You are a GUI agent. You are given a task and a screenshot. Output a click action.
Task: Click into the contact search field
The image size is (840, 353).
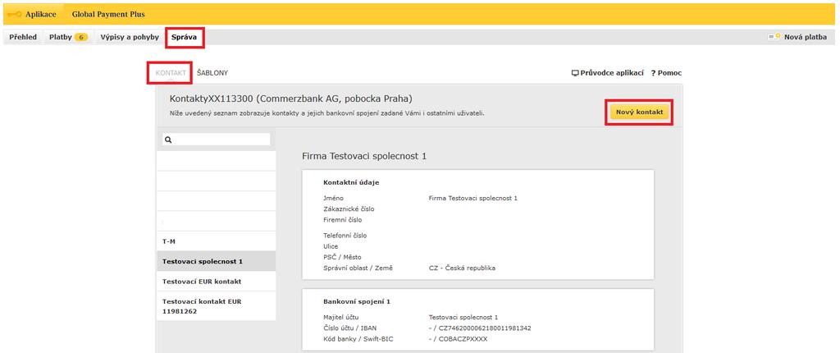click(x=216, y=140)
